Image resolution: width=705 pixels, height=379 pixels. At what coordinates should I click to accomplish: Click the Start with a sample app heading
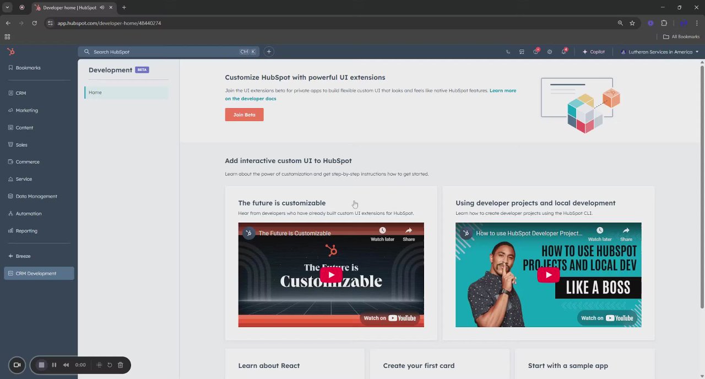[x=568, y=366]
